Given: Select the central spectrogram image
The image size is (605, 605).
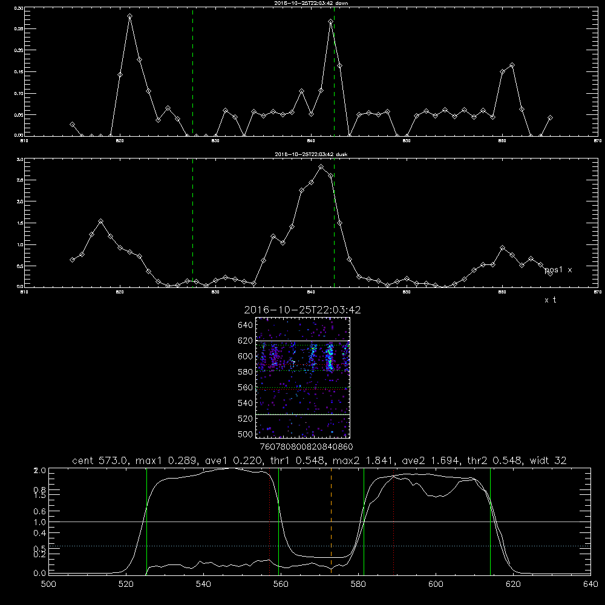Looking at the screenshot, I should pos(303,378).
